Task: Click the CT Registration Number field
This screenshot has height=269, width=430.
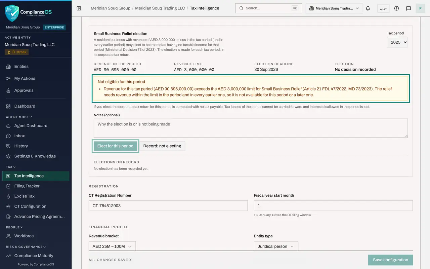Action: 168,206
